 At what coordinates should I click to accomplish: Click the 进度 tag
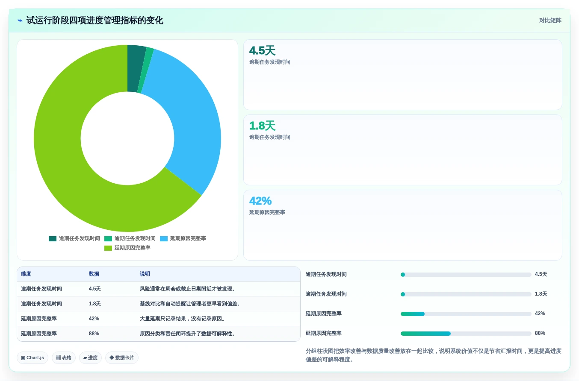(x=90, y=358)
